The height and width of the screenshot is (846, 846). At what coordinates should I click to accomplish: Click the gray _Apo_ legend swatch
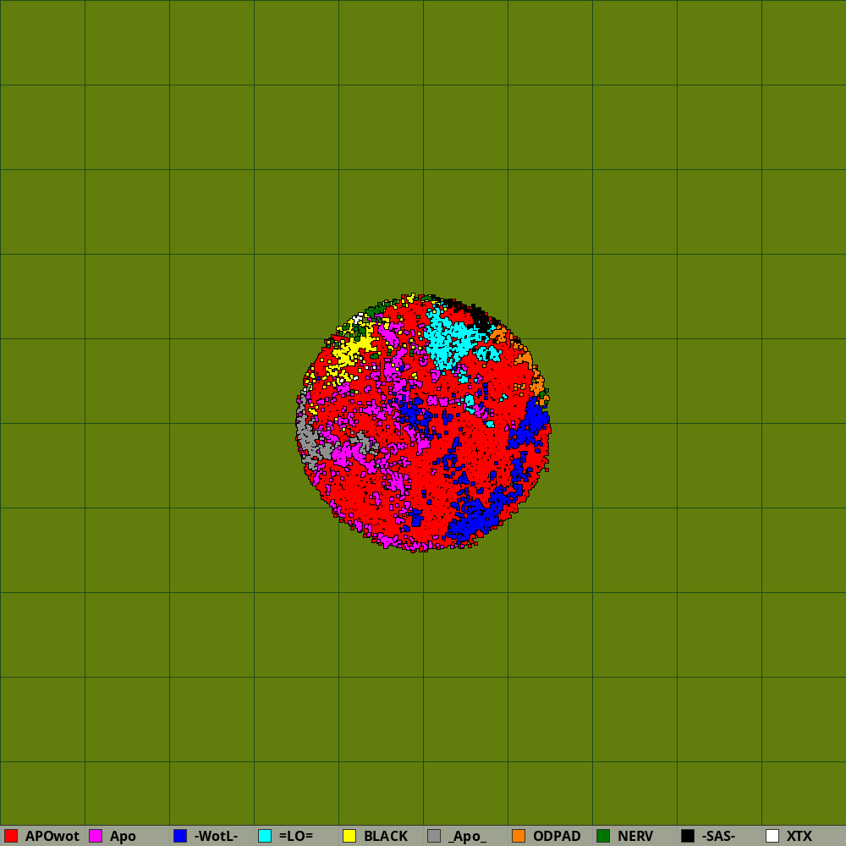click(x=434, y=836)
